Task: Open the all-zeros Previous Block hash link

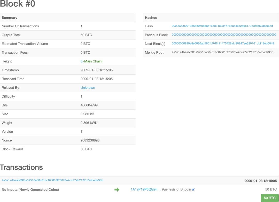Action: (x=224, y=35)
